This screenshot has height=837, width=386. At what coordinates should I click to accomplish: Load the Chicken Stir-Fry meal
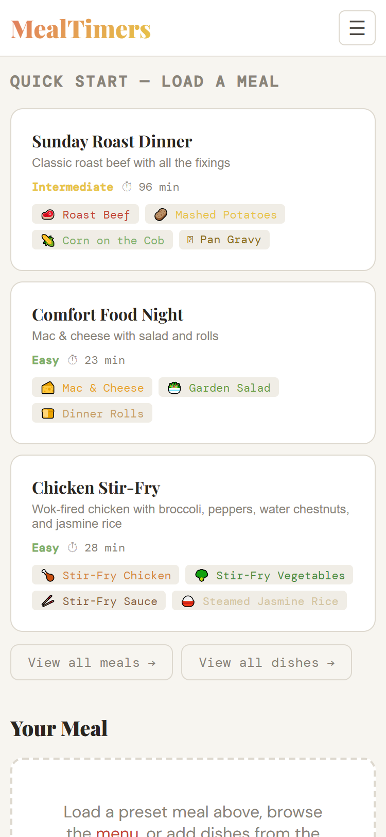pyautogui.click(x=193, y=541)
